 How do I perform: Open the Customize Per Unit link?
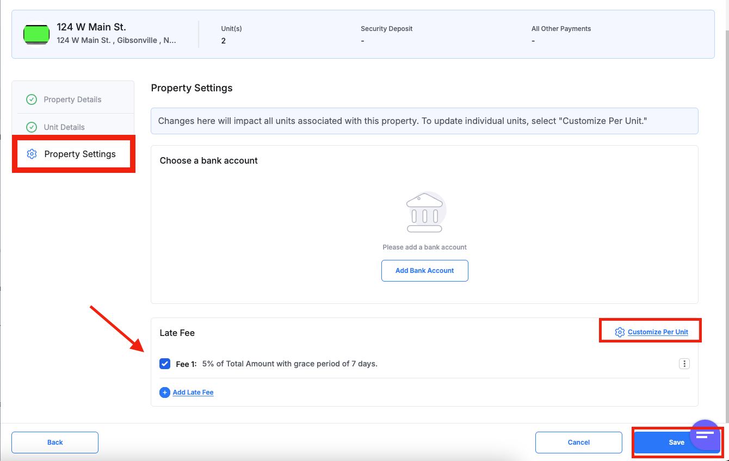658,332
